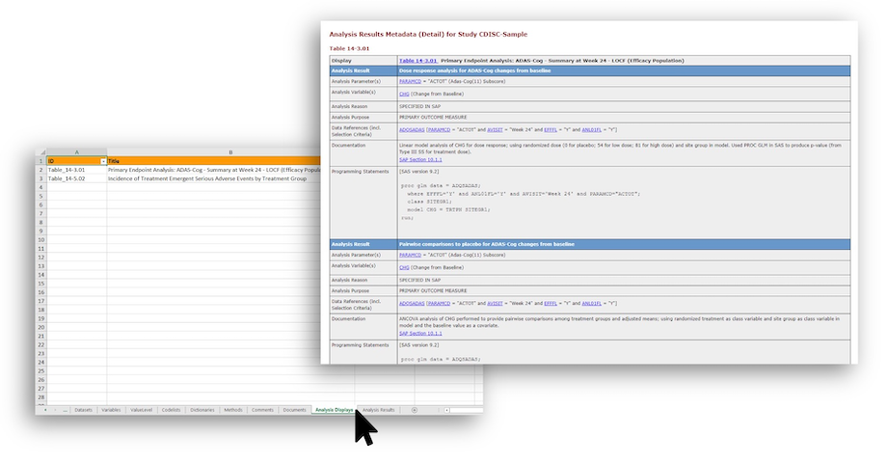Open the ValueLevel sheet tab
This screenshot has width=887, height=463.
(x=141, y=410)
